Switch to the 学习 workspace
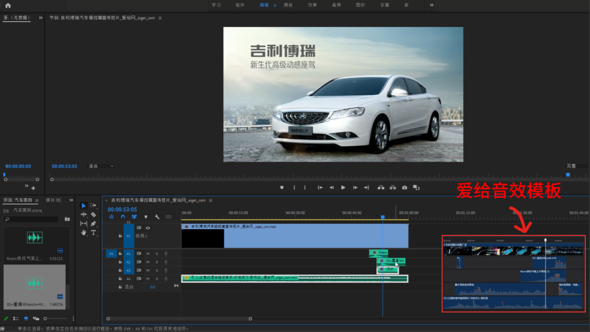Screen dimensions: 590x332 (216, 5)
